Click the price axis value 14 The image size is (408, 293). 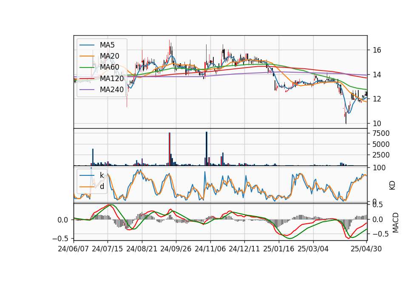[377, 75]
